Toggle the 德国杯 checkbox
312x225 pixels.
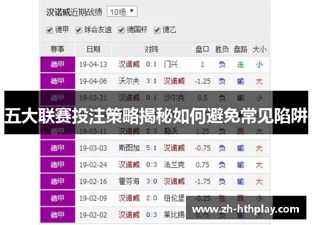coord(121,30)
